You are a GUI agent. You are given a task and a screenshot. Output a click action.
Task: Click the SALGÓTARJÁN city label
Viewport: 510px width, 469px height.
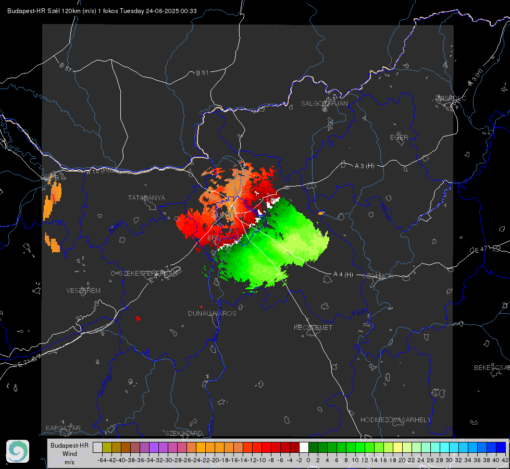(x=324, y=104)
